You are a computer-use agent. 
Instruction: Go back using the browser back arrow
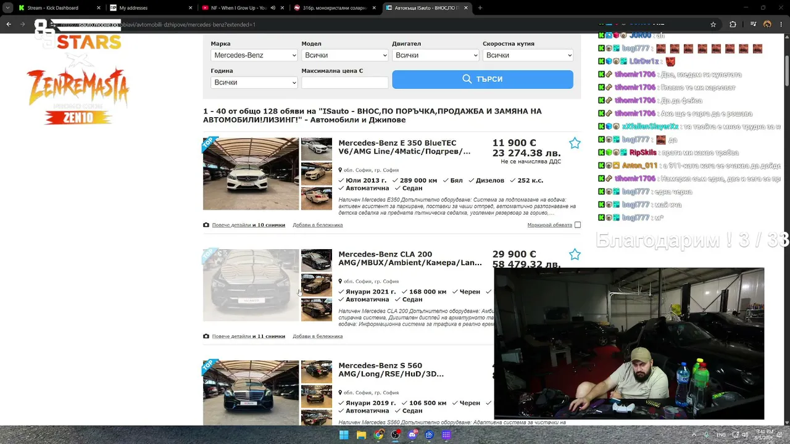click(x=9, y=25)
